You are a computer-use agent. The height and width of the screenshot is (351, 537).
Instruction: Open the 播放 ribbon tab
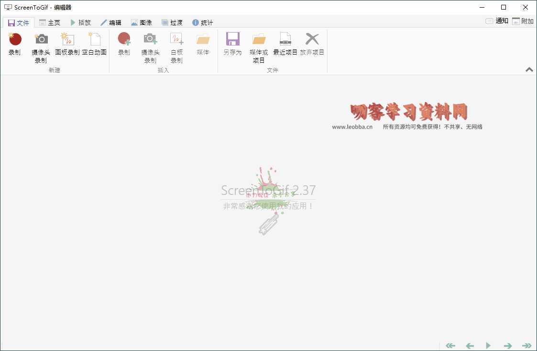(81, 23)
